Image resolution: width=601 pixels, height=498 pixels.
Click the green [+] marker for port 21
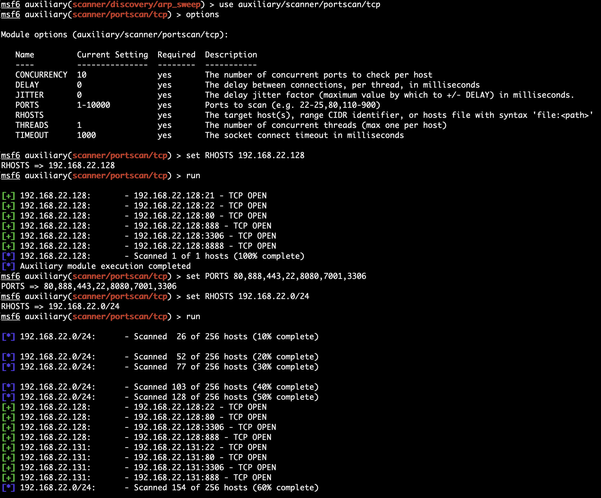point(8,196)
